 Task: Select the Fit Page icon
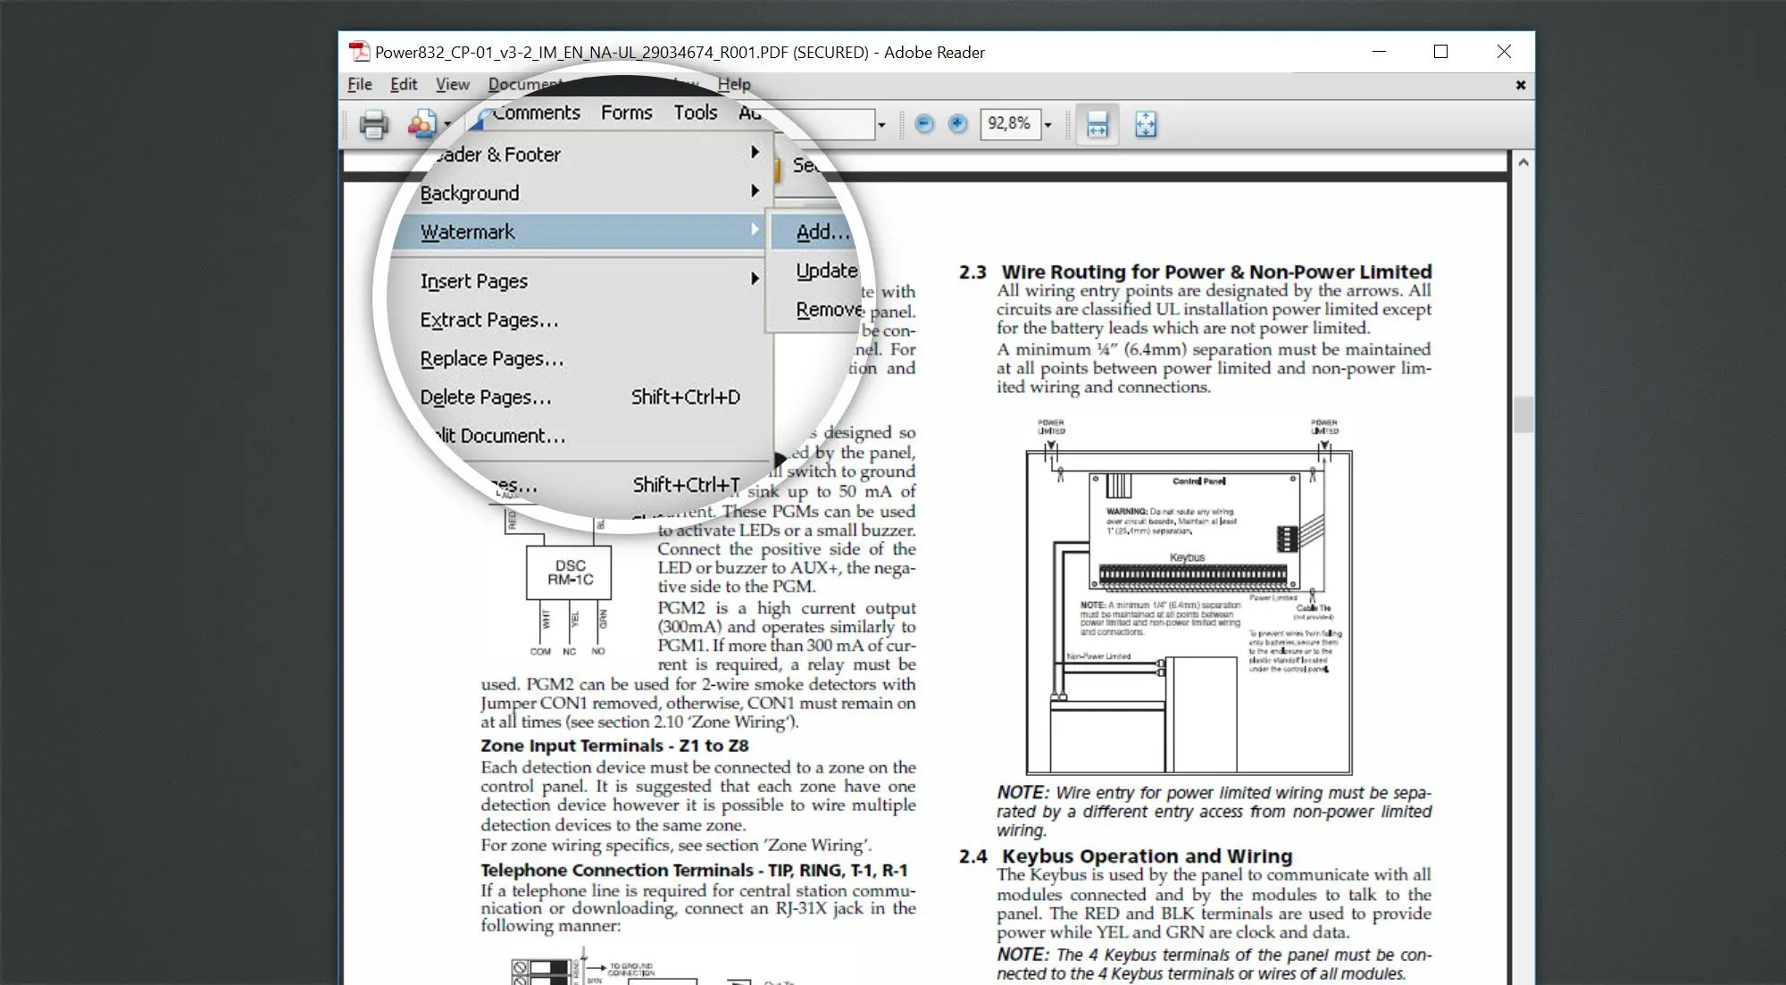coord(1143,124)
